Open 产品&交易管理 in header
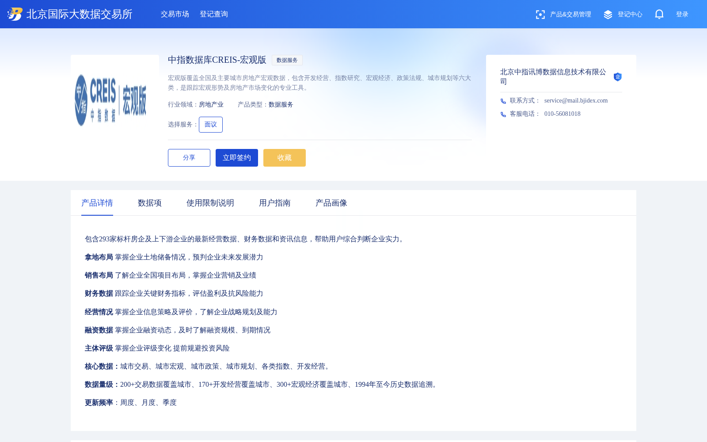 pos(570,15)
